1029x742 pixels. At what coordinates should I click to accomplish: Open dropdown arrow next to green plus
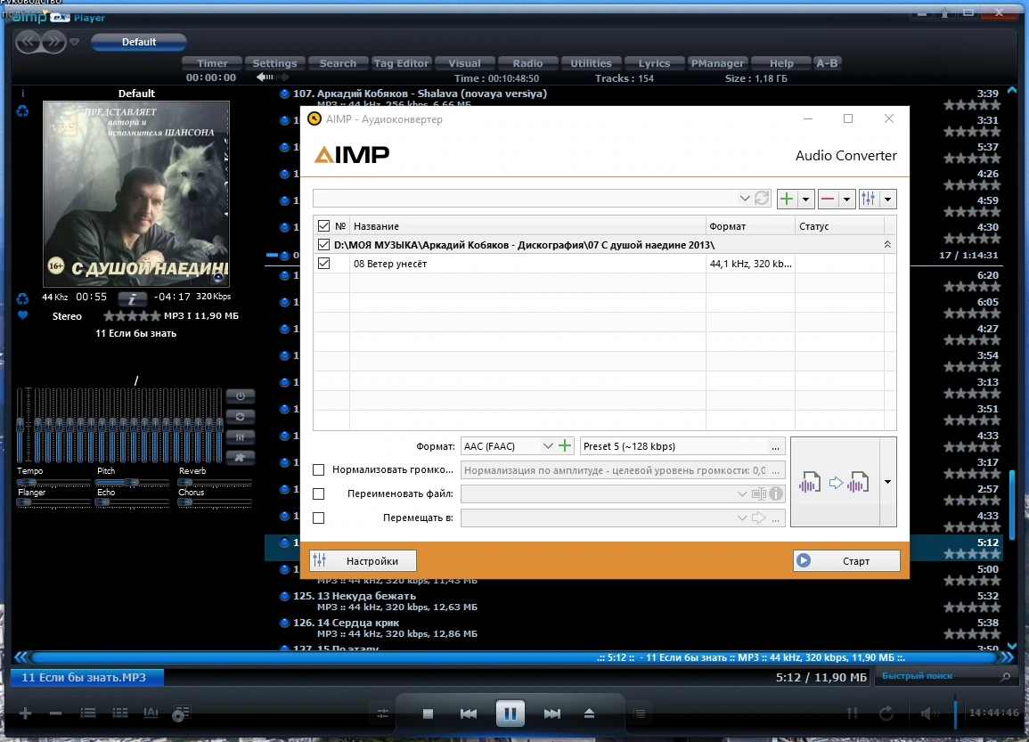click(806, 199)
